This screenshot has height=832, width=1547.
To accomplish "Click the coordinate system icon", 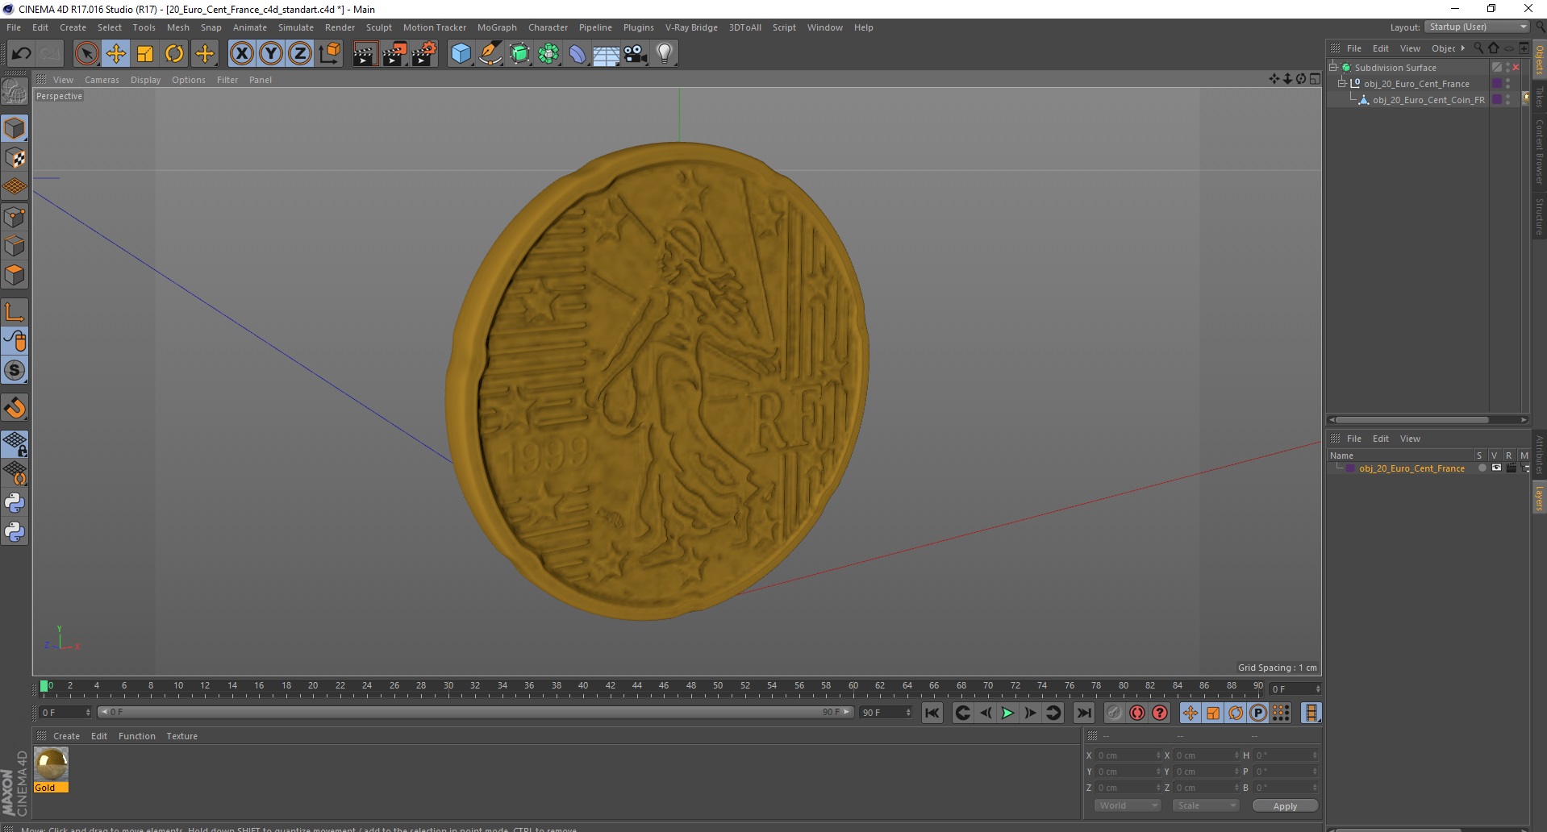I will coord(329,54).
